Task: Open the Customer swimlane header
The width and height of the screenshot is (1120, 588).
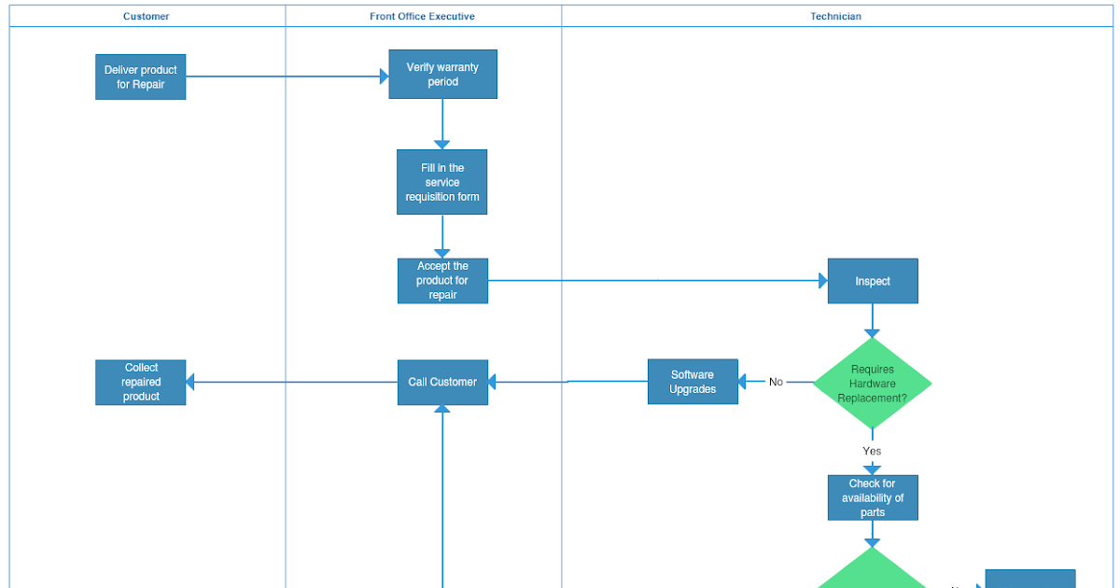Action: pyautogui.click(x=146, y=16)
